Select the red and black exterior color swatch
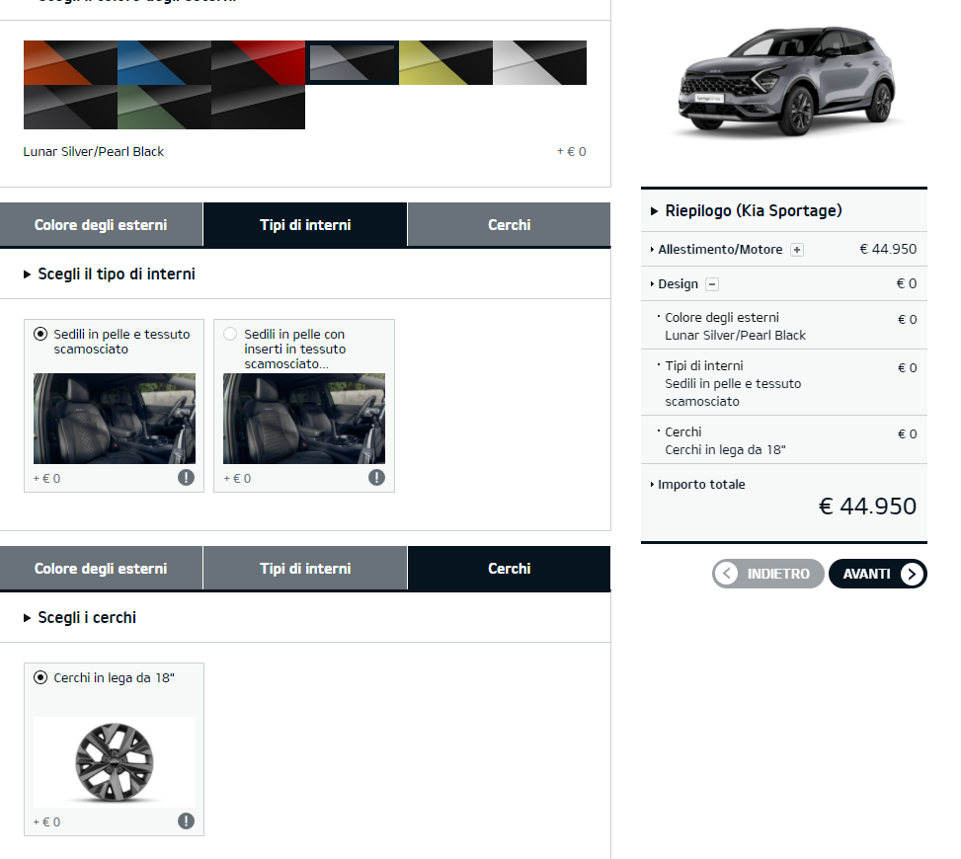This screenshot has width=961, height=859. [x=258, y=62]
